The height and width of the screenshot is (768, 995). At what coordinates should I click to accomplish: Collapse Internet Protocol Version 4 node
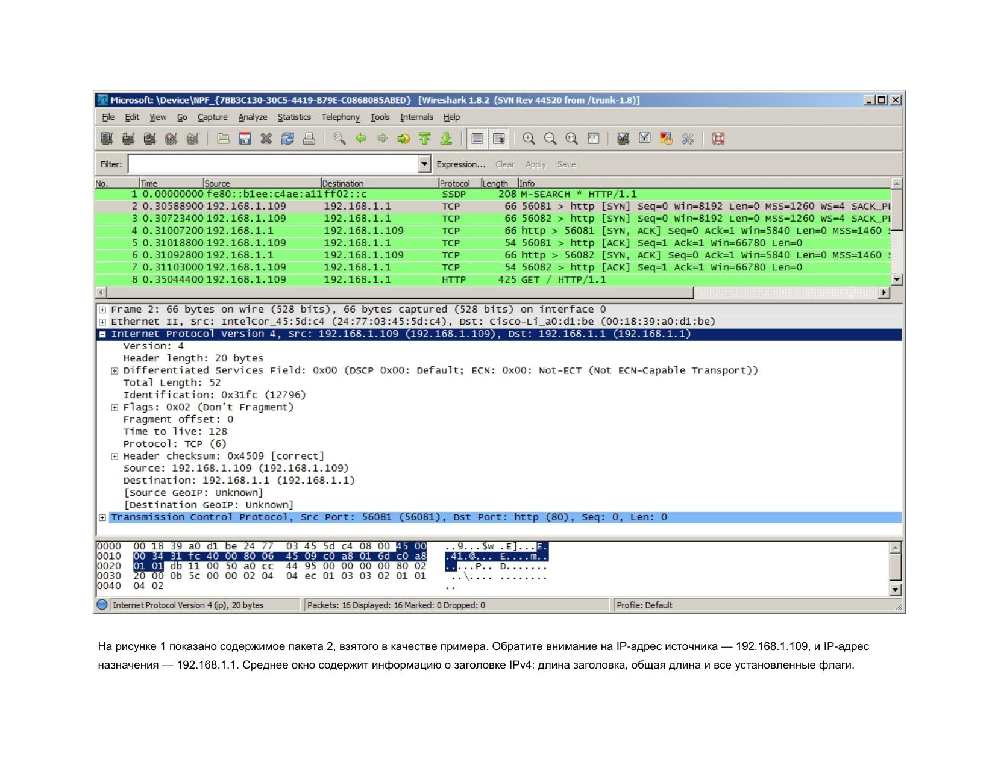click(x=102, y=334)
